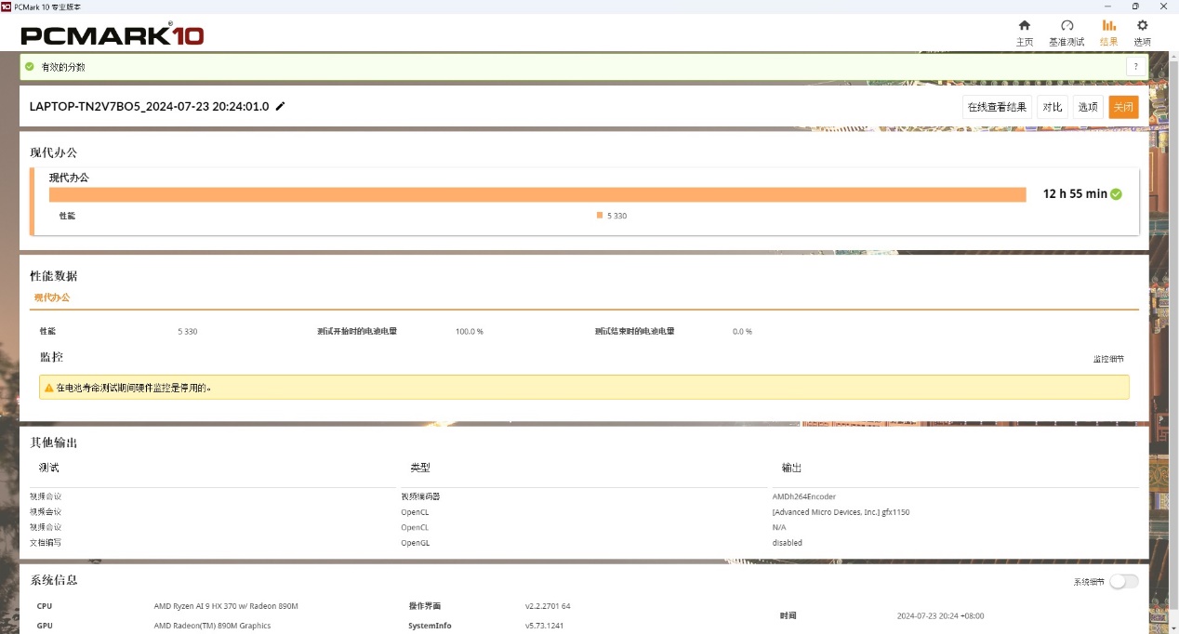1179x634 pixels.
Task: Toggle the 系统细节 switch
Action: coord(1123,581)
